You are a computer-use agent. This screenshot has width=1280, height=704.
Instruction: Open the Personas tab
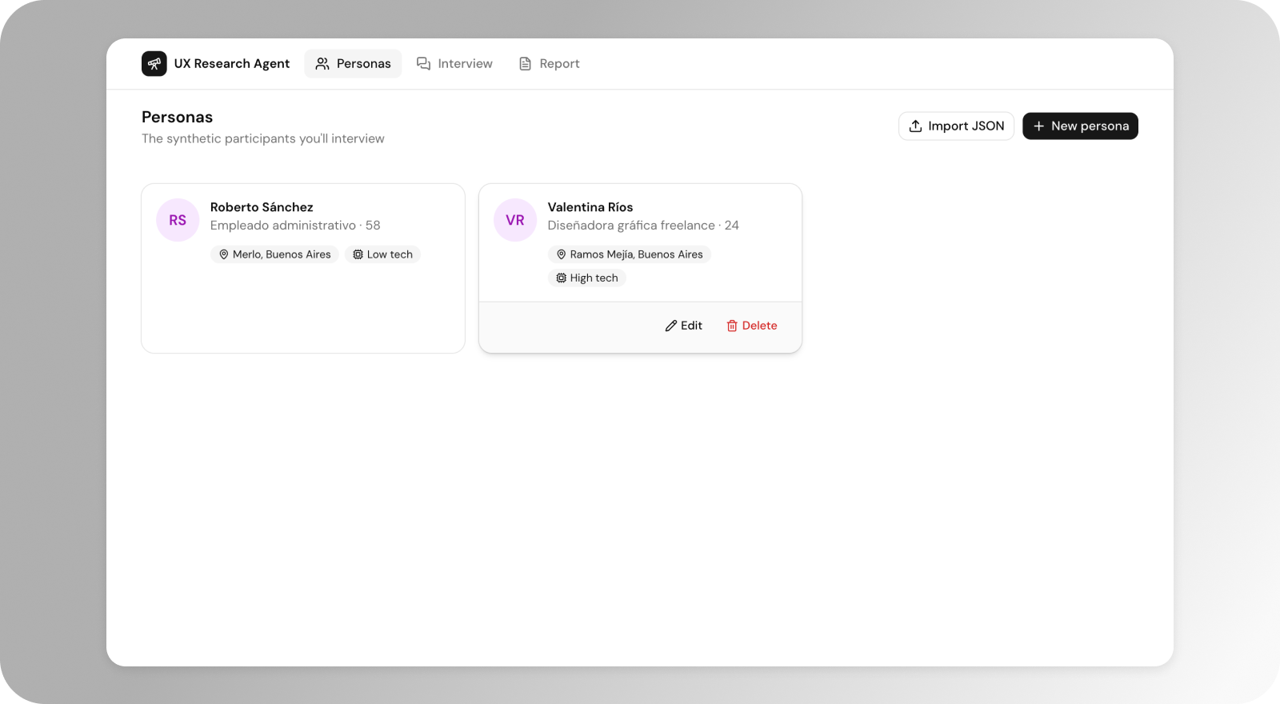click(353, 63)
